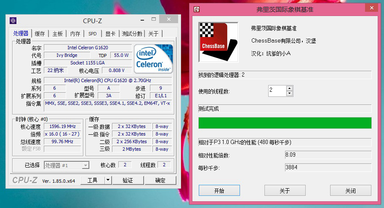Click the ChessBase logo image

click(x=218, y=42)
